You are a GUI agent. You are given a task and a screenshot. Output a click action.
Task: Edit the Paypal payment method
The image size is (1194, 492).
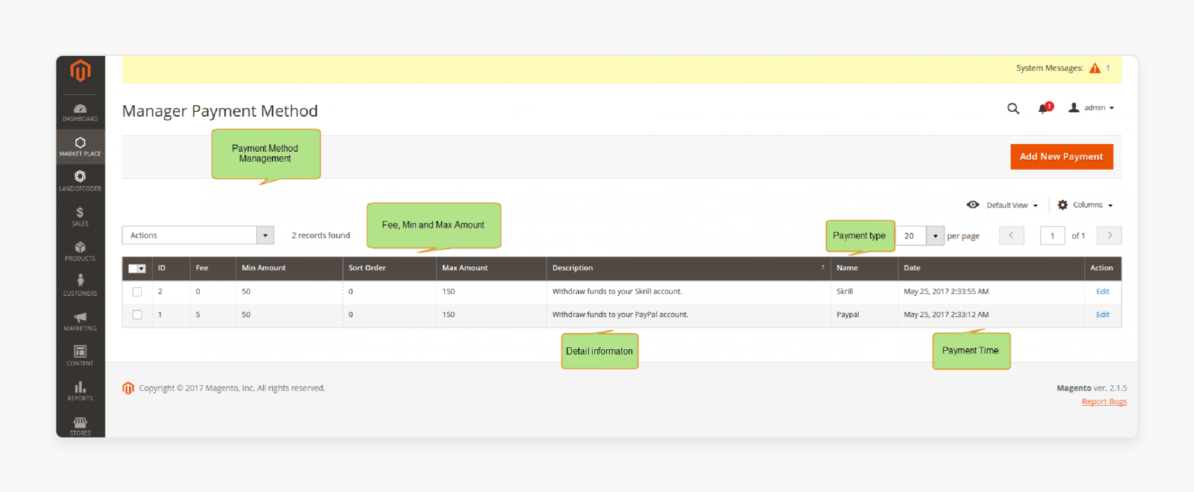click(x=1103, y=315)
